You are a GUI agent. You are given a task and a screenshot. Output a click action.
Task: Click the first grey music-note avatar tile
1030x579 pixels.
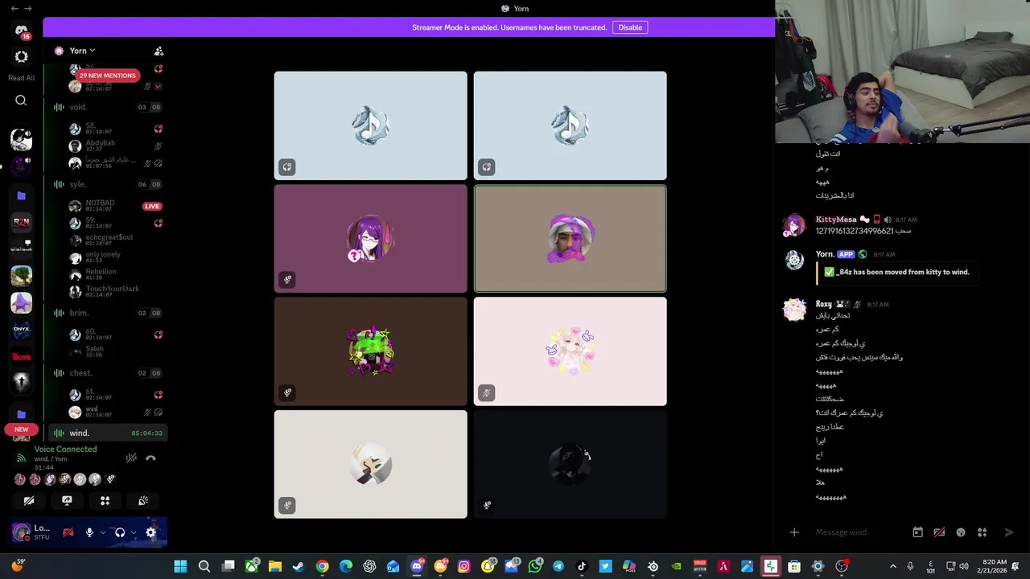pos(370,125)
